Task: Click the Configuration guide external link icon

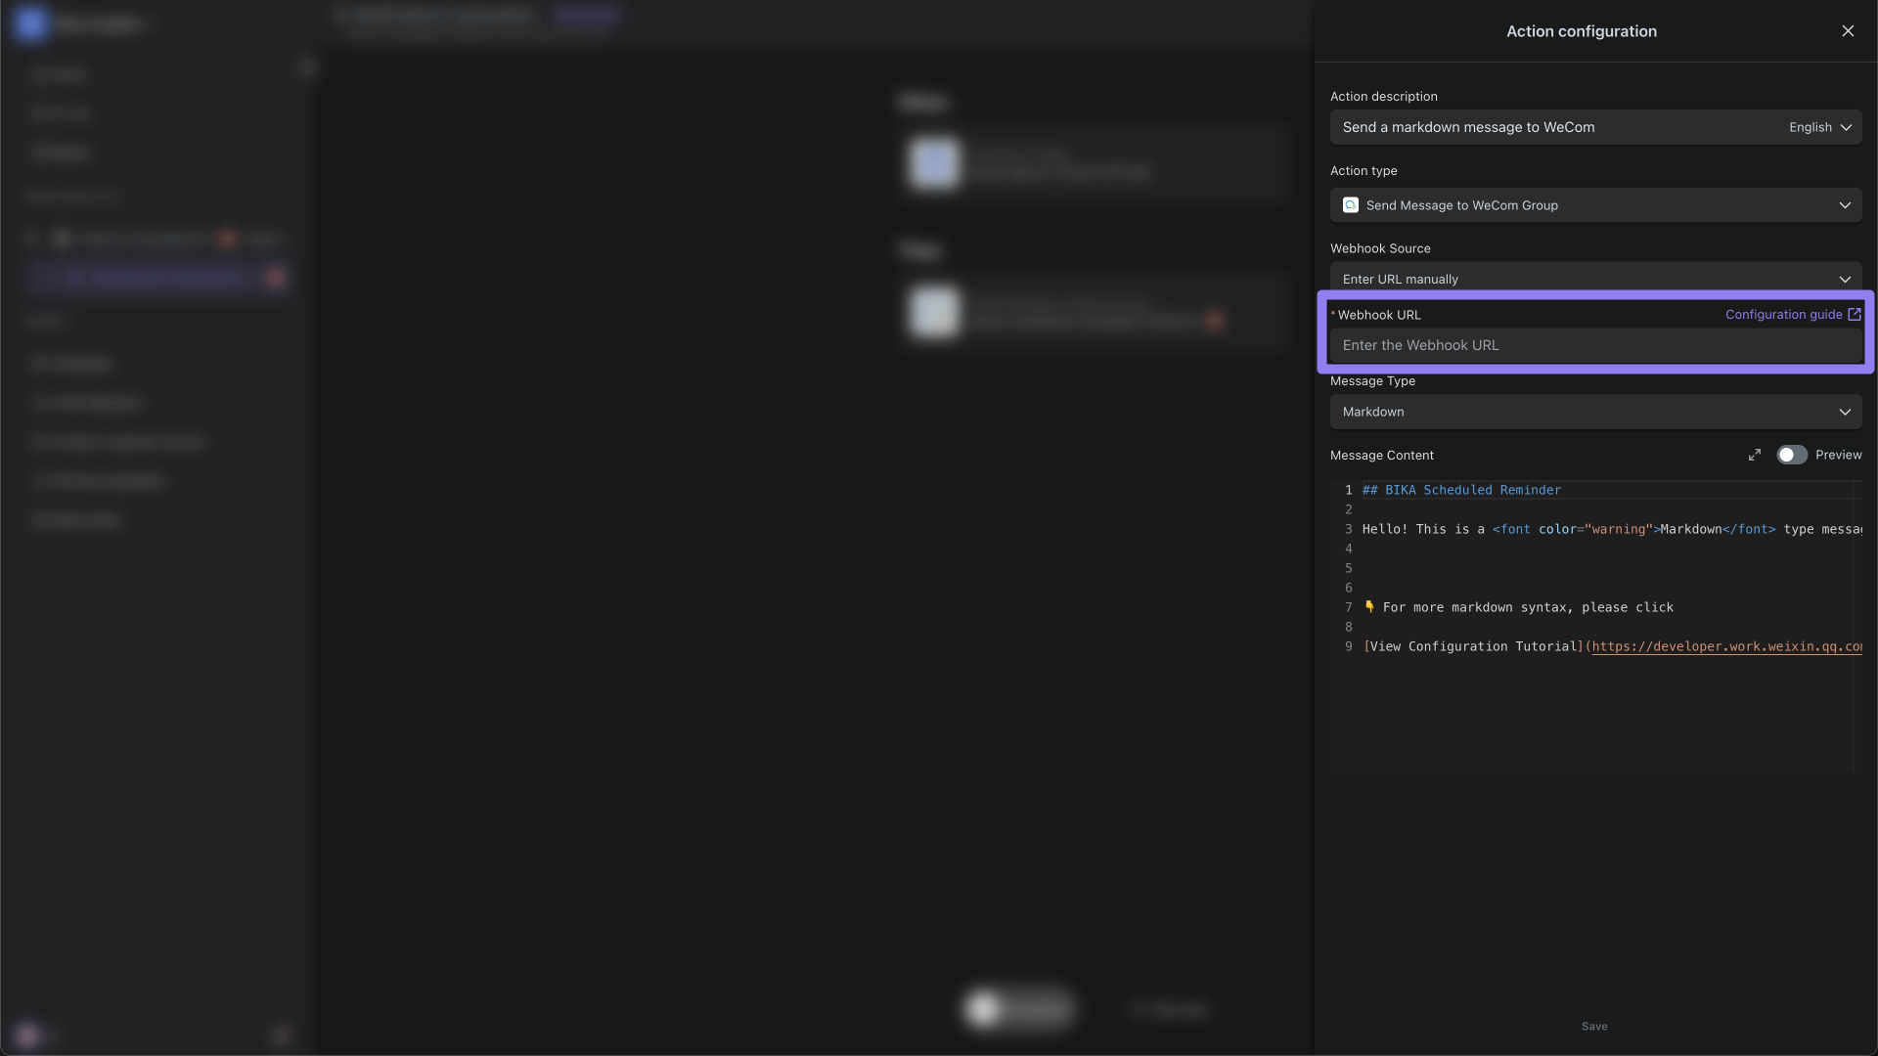Action: (x=1855, y=315)
